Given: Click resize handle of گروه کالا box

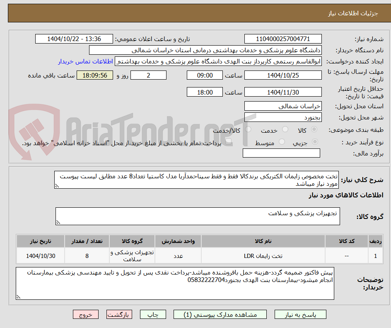Looking at the screenshot, I should 58,222.
